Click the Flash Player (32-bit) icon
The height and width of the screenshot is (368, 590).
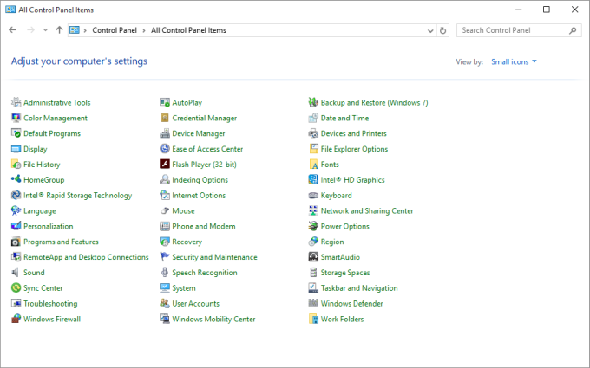pyautogui.click(x=165, y=165)
